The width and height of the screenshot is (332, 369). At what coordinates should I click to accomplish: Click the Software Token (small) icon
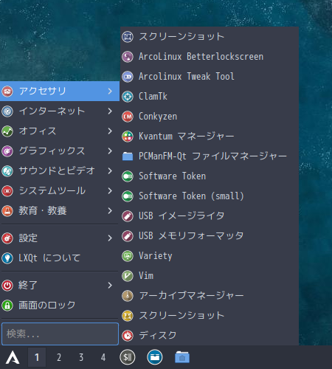click(128, 196)
